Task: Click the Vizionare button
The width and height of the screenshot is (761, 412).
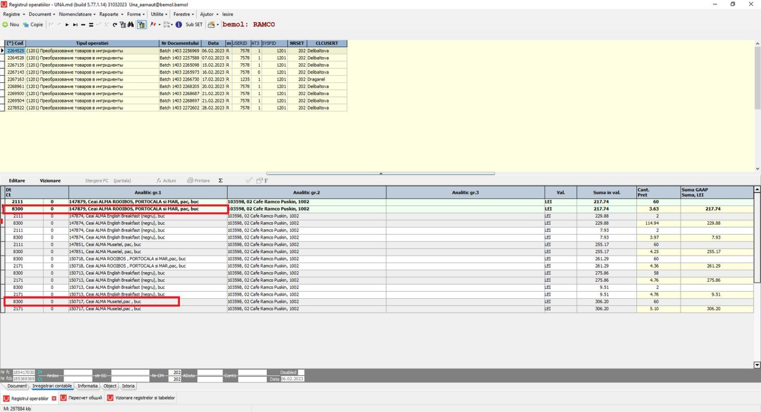Action: click(x=50, y=181)
